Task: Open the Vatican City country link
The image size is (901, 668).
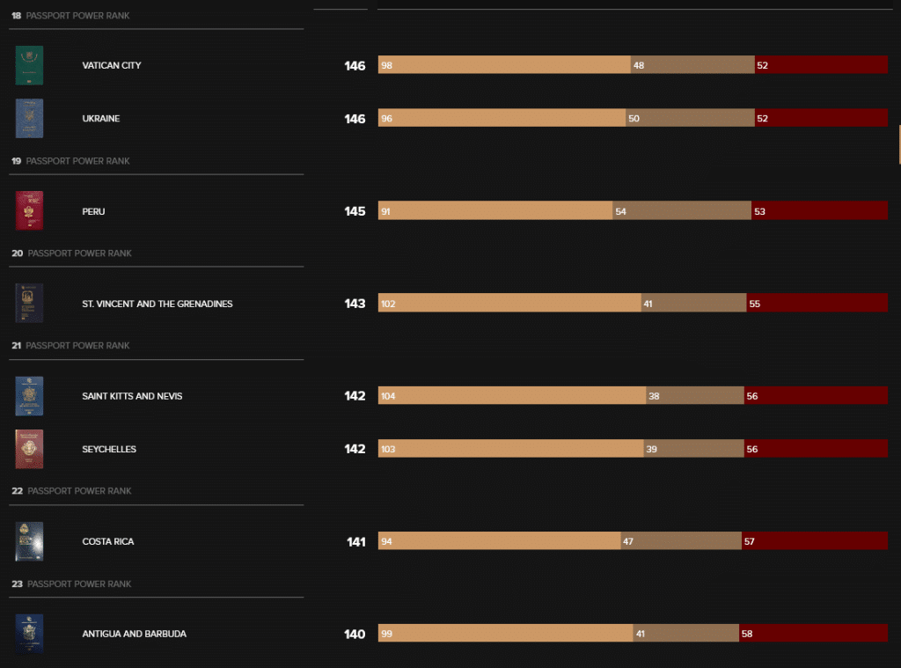Action: coord(112,65)
